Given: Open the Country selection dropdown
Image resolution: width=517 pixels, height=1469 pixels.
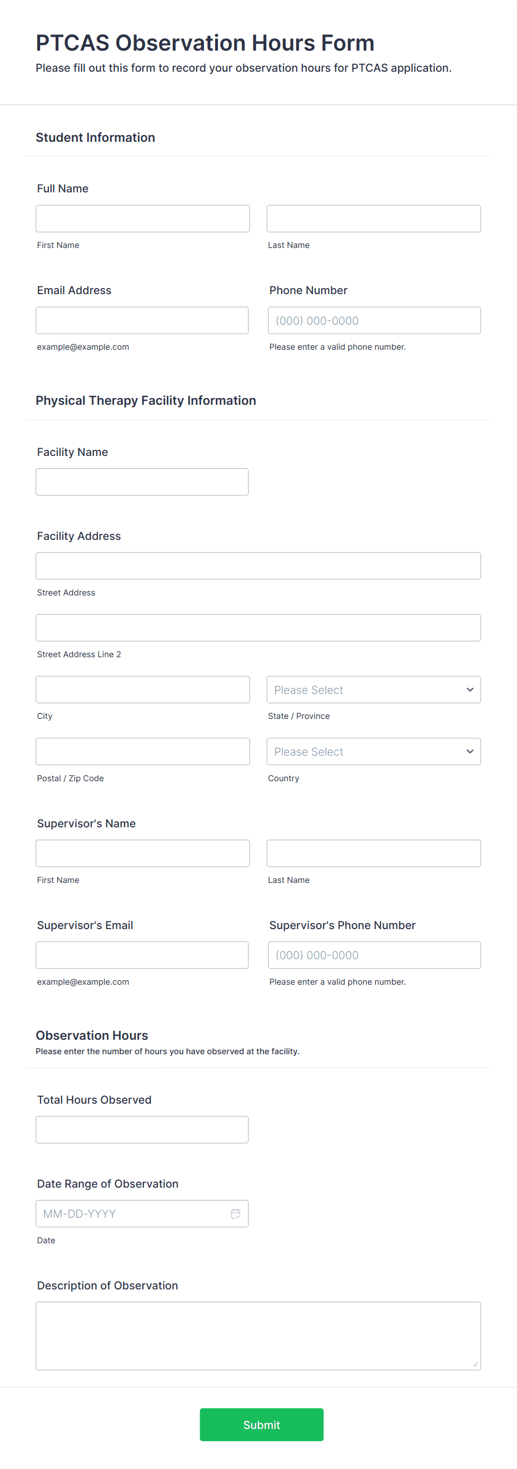Looking at the screenshot, I should [x=374, y=751].
